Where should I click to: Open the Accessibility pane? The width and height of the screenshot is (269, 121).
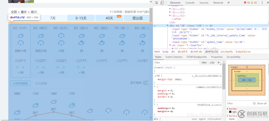(233, 57)
